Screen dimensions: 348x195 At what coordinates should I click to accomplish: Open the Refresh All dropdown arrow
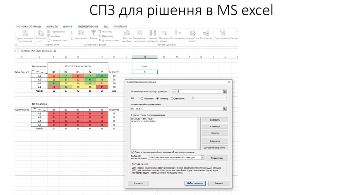pyautogui.click(x=43, y=41)
